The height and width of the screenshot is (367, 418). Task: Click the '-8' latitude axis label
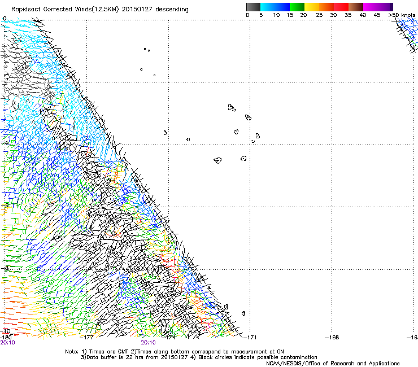(5, 268)
